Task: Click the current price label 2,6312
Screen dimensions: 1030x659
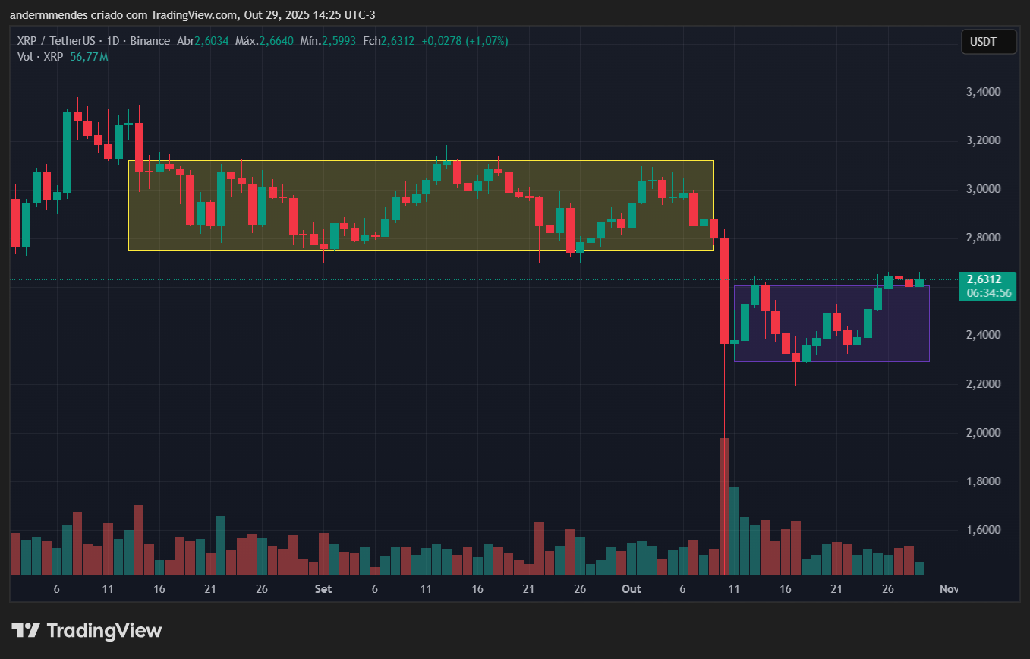Action: [985, 279]
